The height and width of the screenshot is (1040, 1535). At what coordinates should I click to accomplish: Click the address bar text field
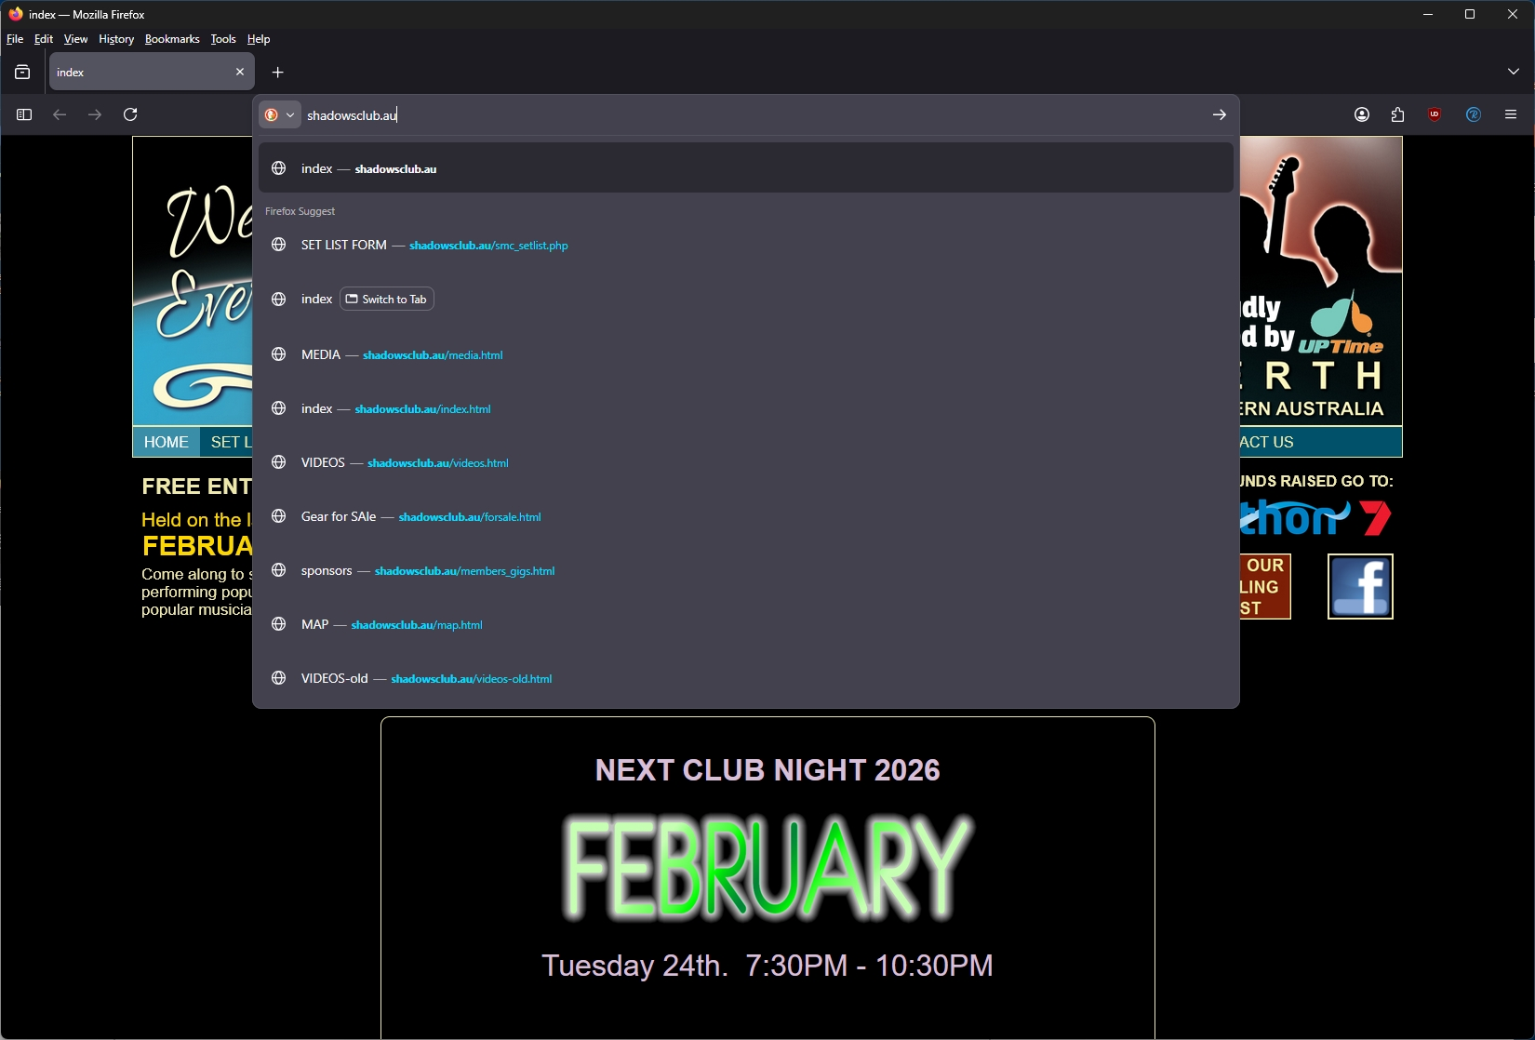(x=744, y=115)
